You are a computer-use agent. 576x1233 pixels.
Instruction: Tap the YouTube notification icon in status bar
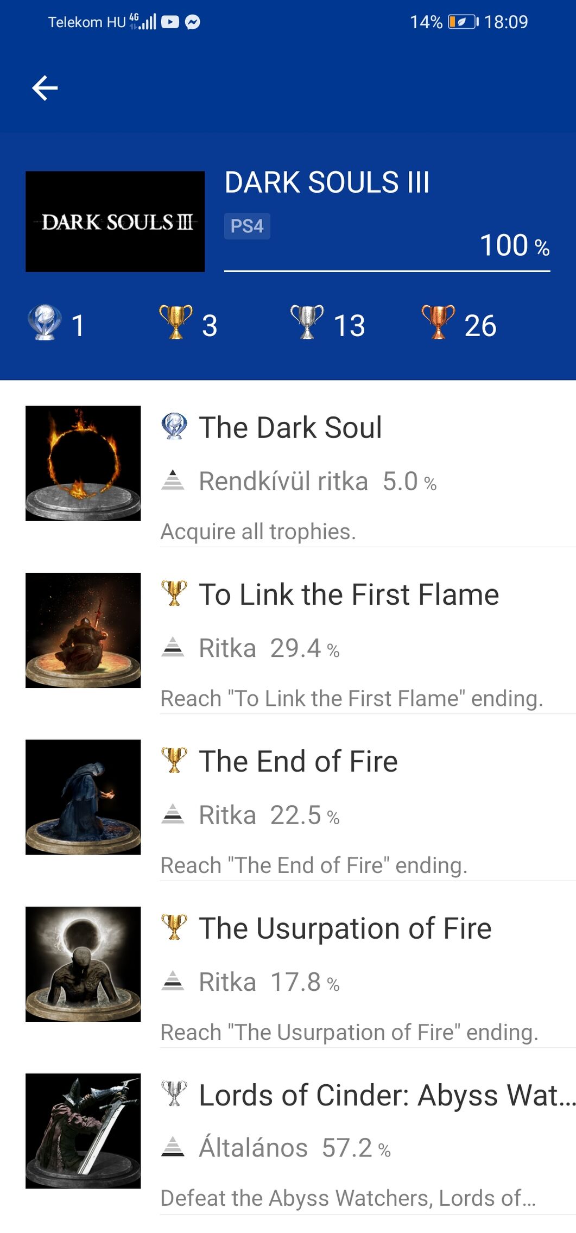click(x=170, y=22)
